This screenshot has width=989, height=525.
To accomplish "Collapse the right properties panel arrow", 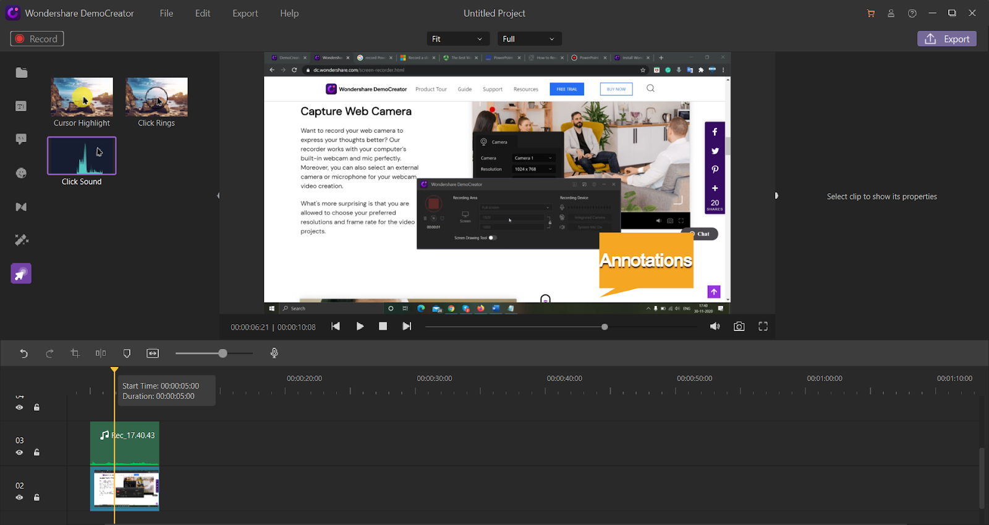I will (x=776, y=196).
